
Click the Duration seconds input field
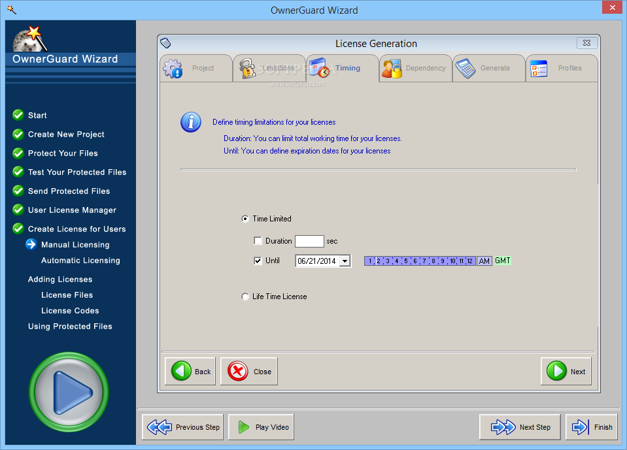(309, 241)
